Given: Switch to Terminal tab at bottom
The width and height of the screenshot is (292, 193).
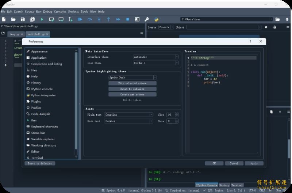Looking at the screenshot, I should (237, 185).
